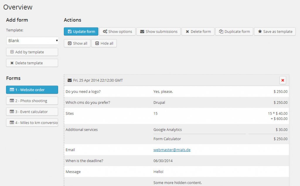
Task: Click the 'Sites' row label
Action: pos(70,113)
